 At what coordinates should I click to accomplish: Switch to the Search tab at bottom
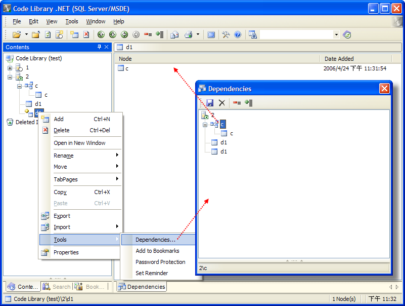(57, 287)
